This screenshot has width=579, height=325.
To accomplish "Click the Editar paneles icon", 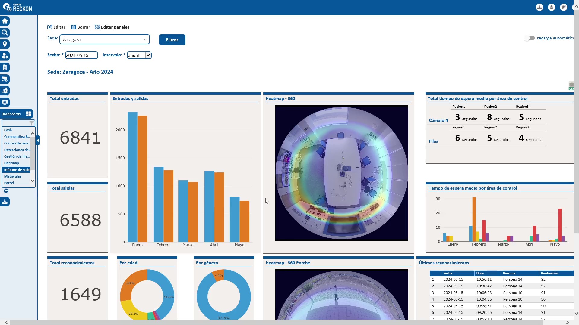I will click(97, 27).
